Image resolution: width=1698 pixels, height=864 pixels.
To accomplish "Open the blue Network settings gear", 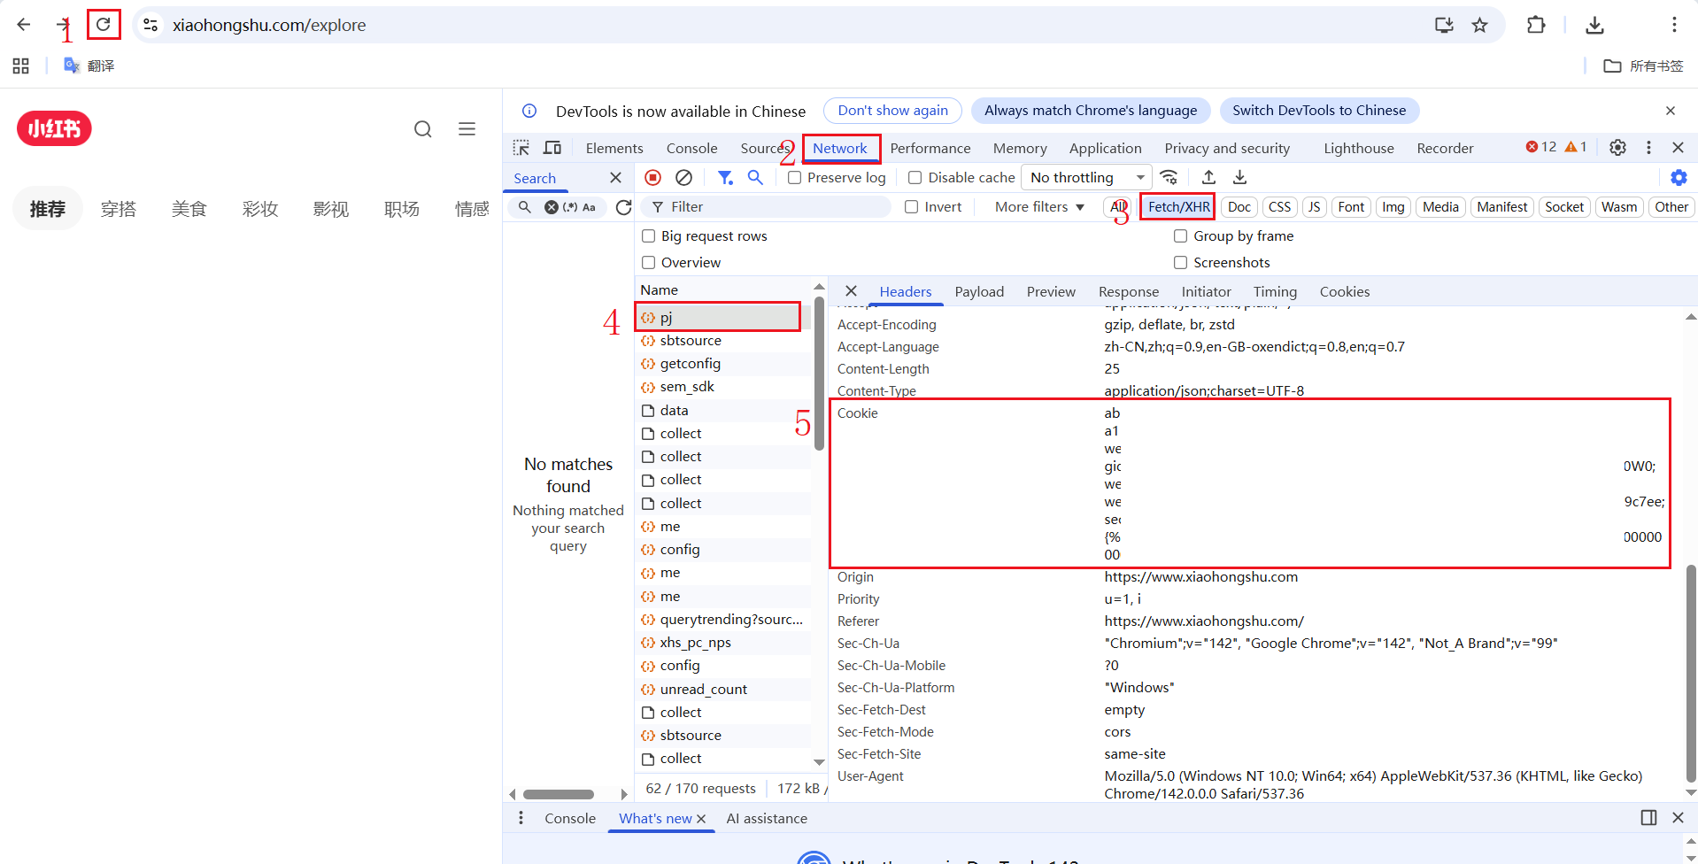I will 1679,178.
